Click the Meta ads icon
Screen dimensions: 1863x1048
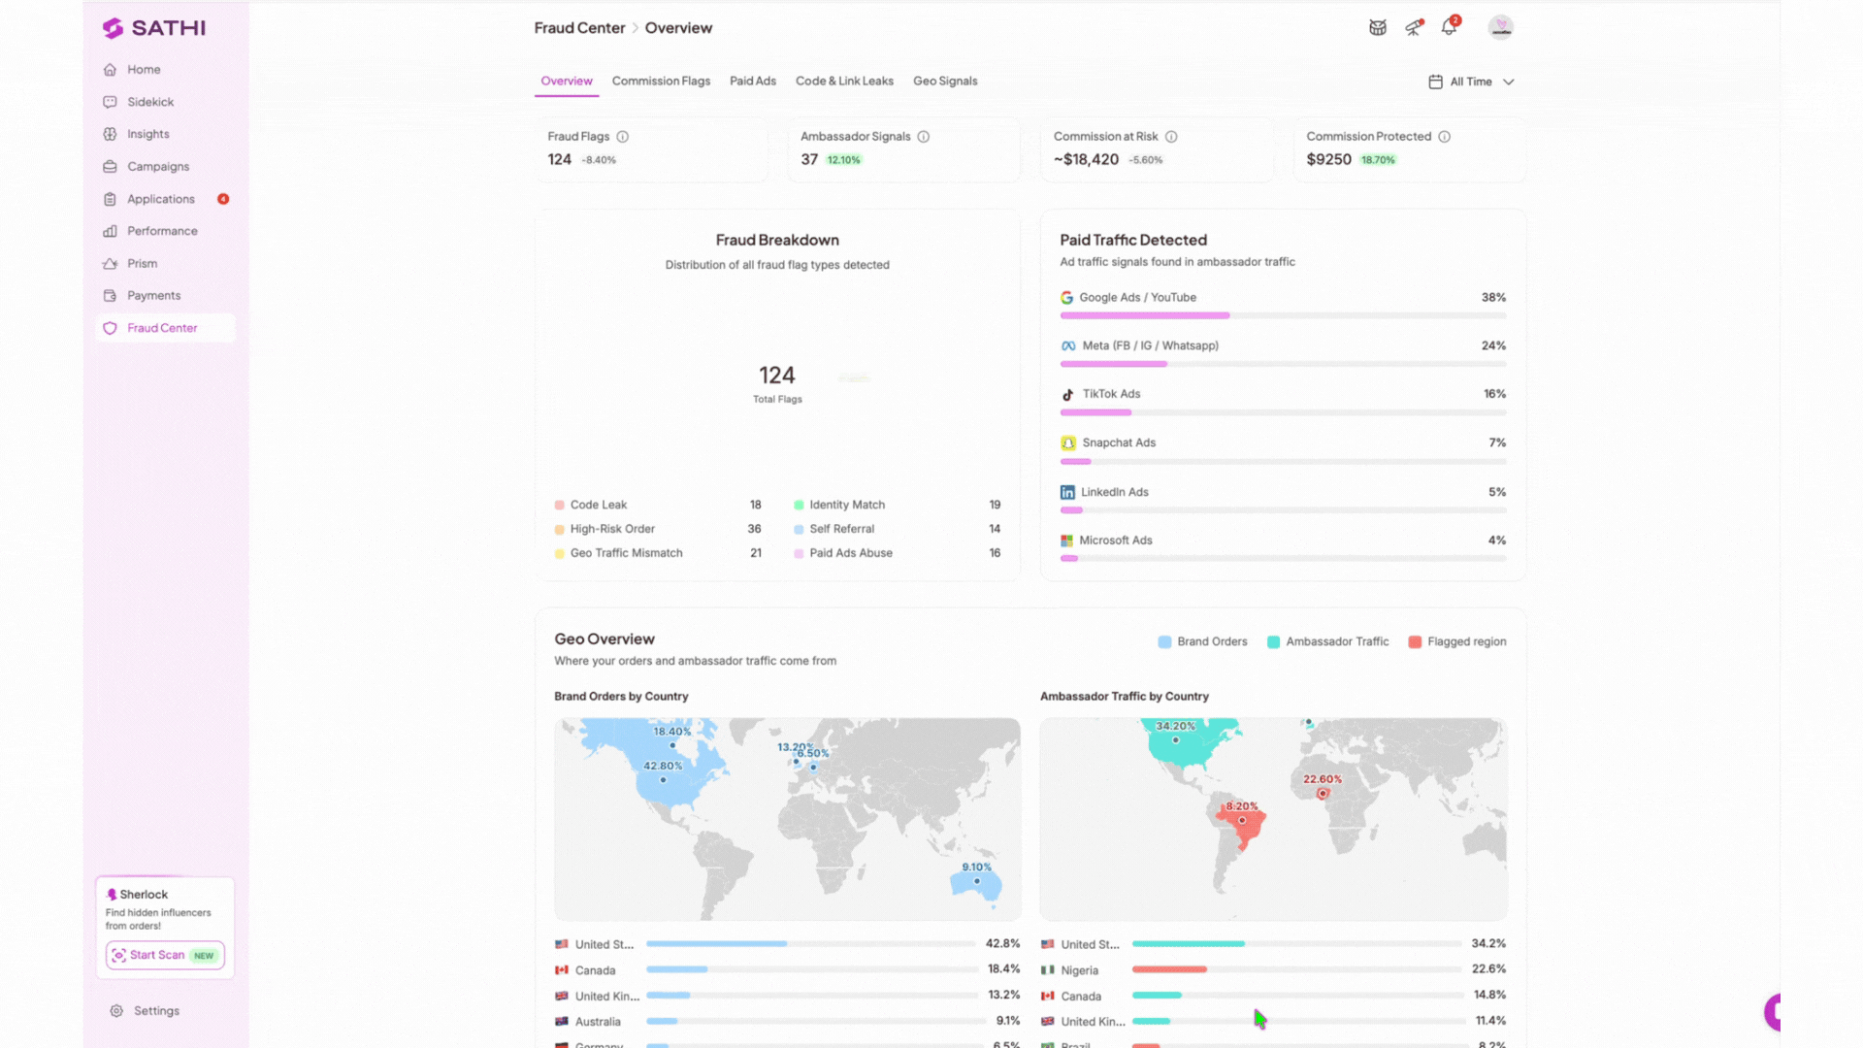1068,346
